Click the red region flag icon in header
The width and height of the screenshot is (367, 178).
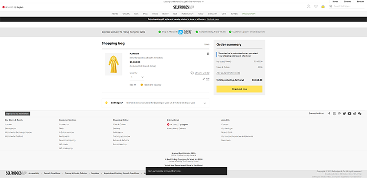coord(3,7)
